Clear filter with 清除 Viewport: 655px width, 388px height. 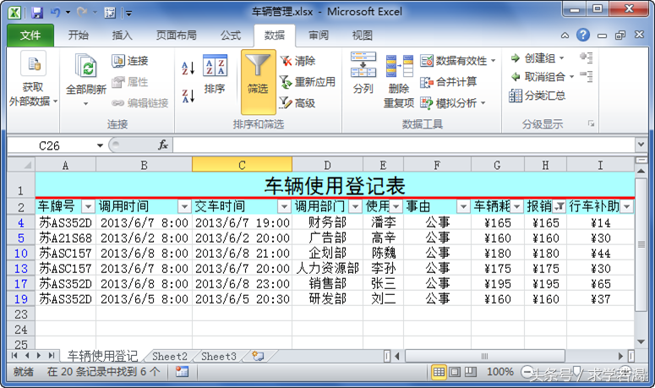pyautogui.click(x=297, y=61)
